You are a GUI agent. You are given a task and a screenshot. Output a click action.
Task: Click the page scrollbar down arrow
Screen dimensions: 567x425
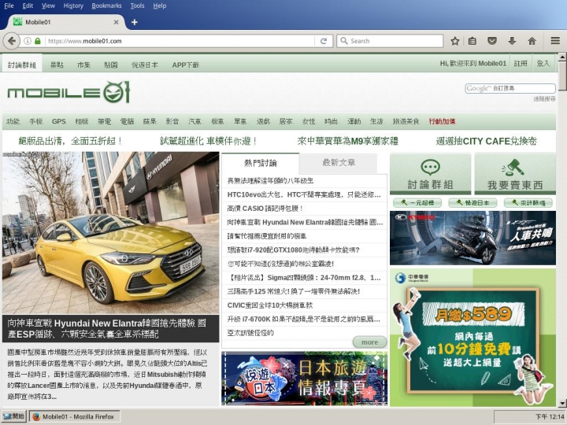pyautogui.click(x=562, y=403)
